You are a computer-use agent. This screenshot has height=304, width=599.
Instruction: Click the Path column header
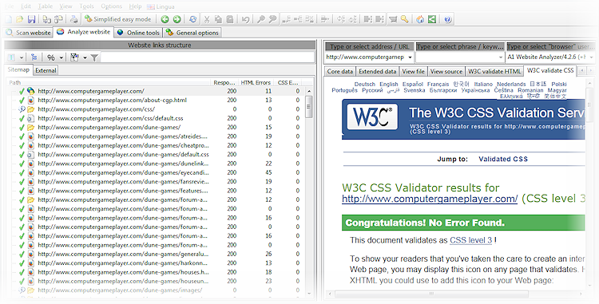pyautogui.click(x=109, y=82)
